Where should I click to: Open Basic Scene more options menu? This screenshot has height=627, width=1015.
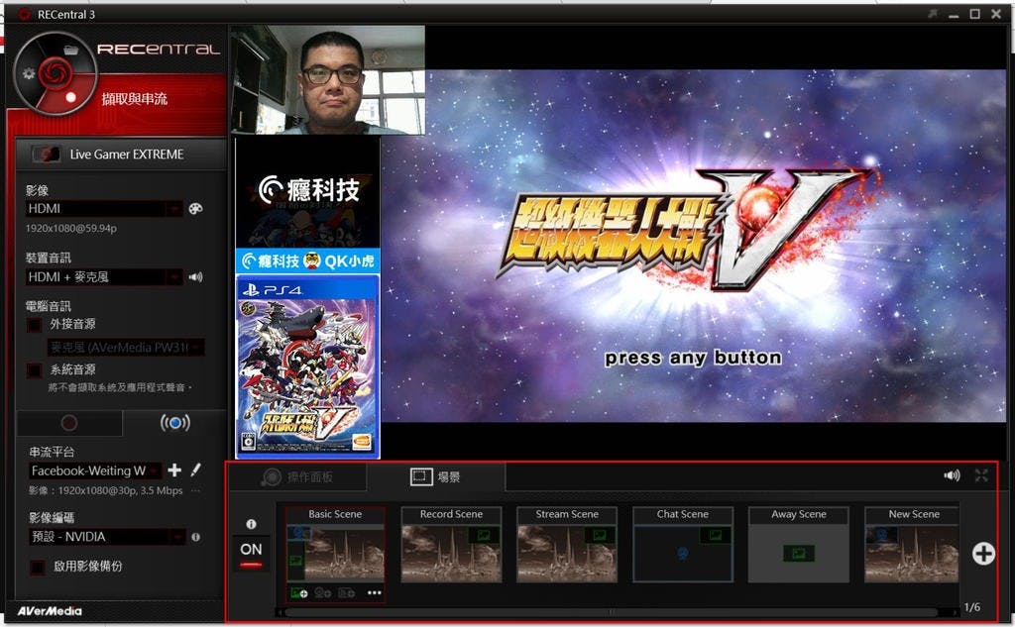(374, 592)
